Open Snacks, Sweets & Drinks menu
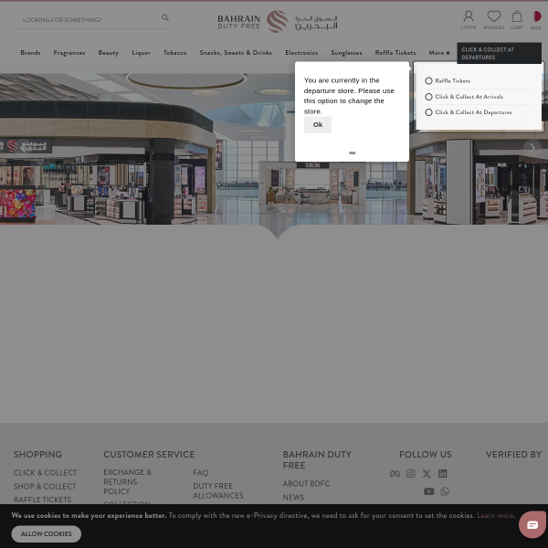This screenshot has height=548, width=548. point(236,53)
